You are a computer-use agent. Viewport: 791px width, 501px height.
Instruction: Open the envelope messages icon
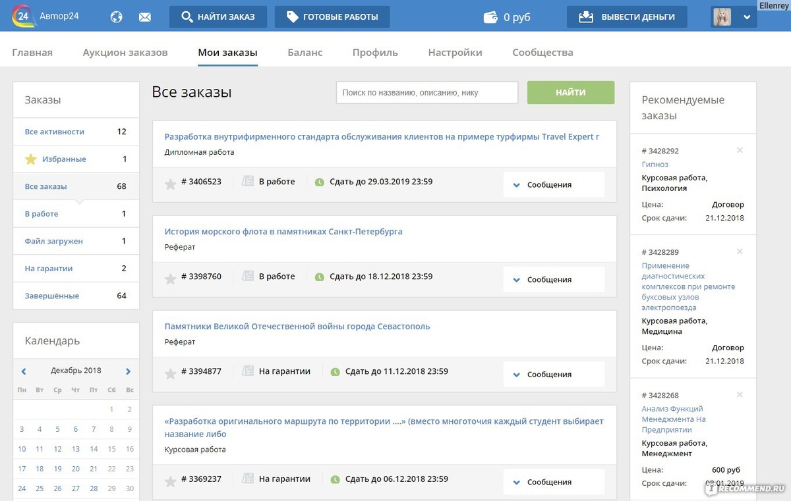tap(145, 17)
